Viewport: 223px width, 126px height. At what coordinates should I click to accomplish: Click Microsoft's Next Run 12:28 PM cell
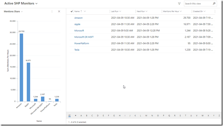148,30
